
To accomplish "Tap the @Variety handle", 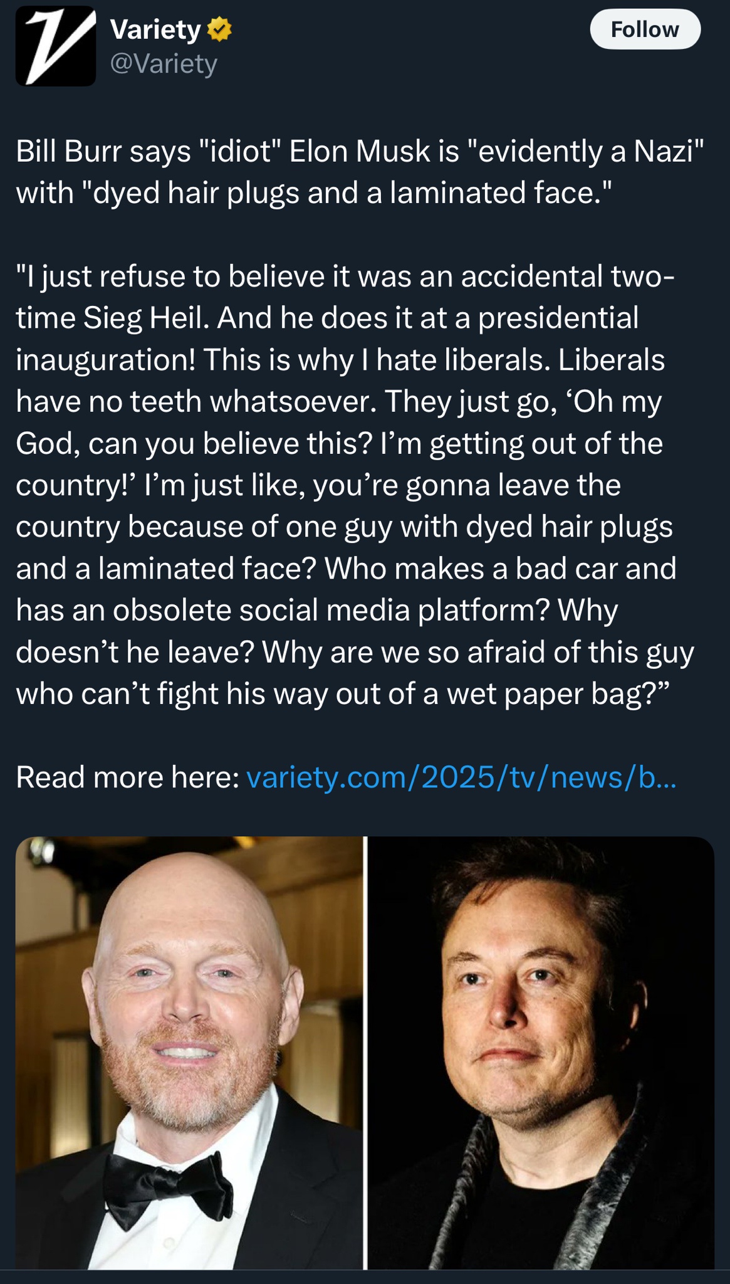I will pyautogui.click(x=164, y=63).
